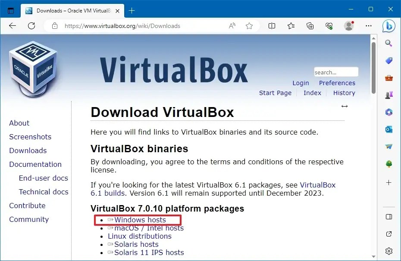Image resolution: width=401 pixels, height=261 pixels.
Task: Add this page to favorites
Action: (x=249, y=26)
